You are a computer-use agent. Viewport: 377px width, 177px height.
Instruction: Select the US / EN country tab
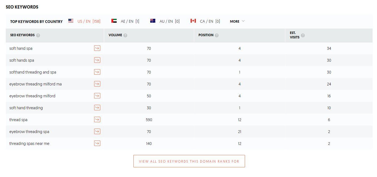[84, 21]
